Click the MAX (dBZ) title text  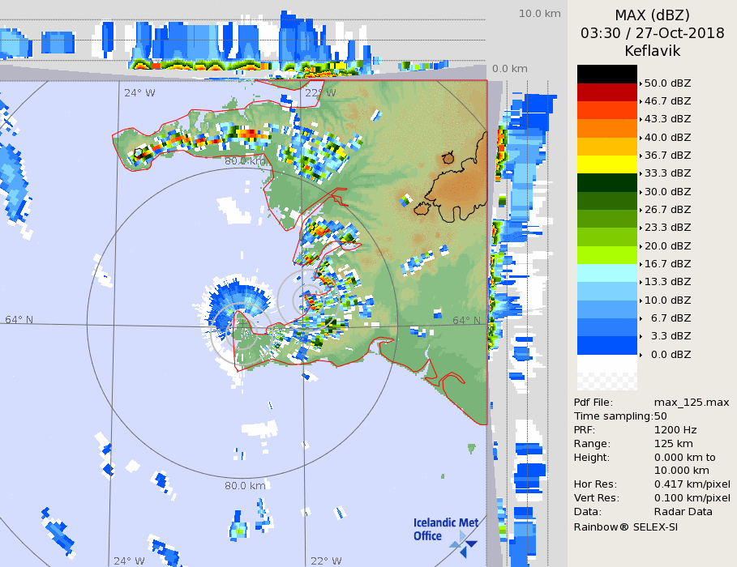tap(652, 15)
